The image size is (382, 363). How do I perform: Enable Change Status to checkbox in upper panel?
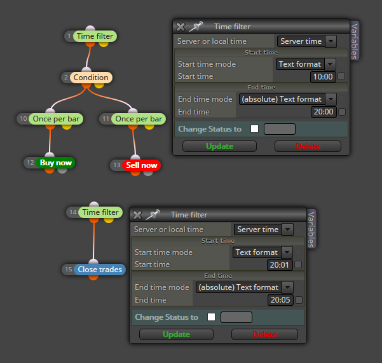[x=255, y=129]
